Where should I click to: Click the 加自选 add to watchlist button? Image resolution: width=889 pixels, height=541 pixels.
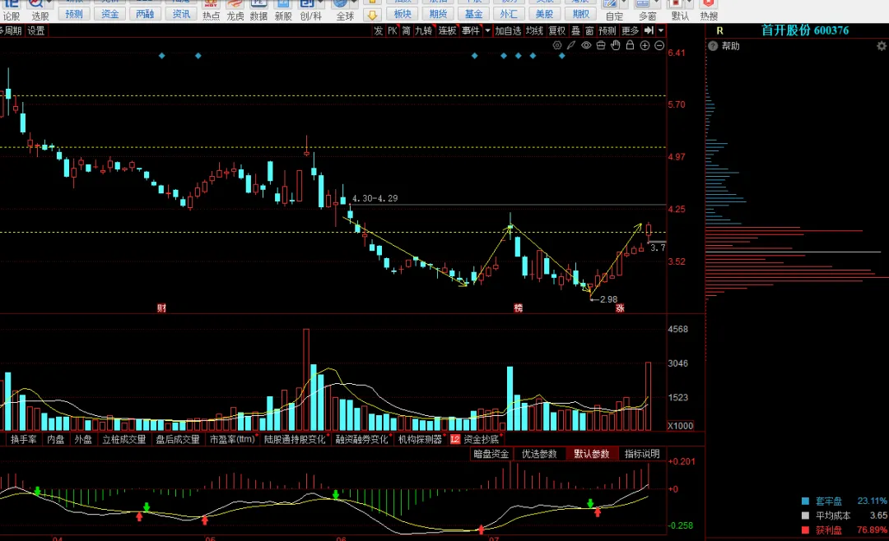click(x=507, y=30)
